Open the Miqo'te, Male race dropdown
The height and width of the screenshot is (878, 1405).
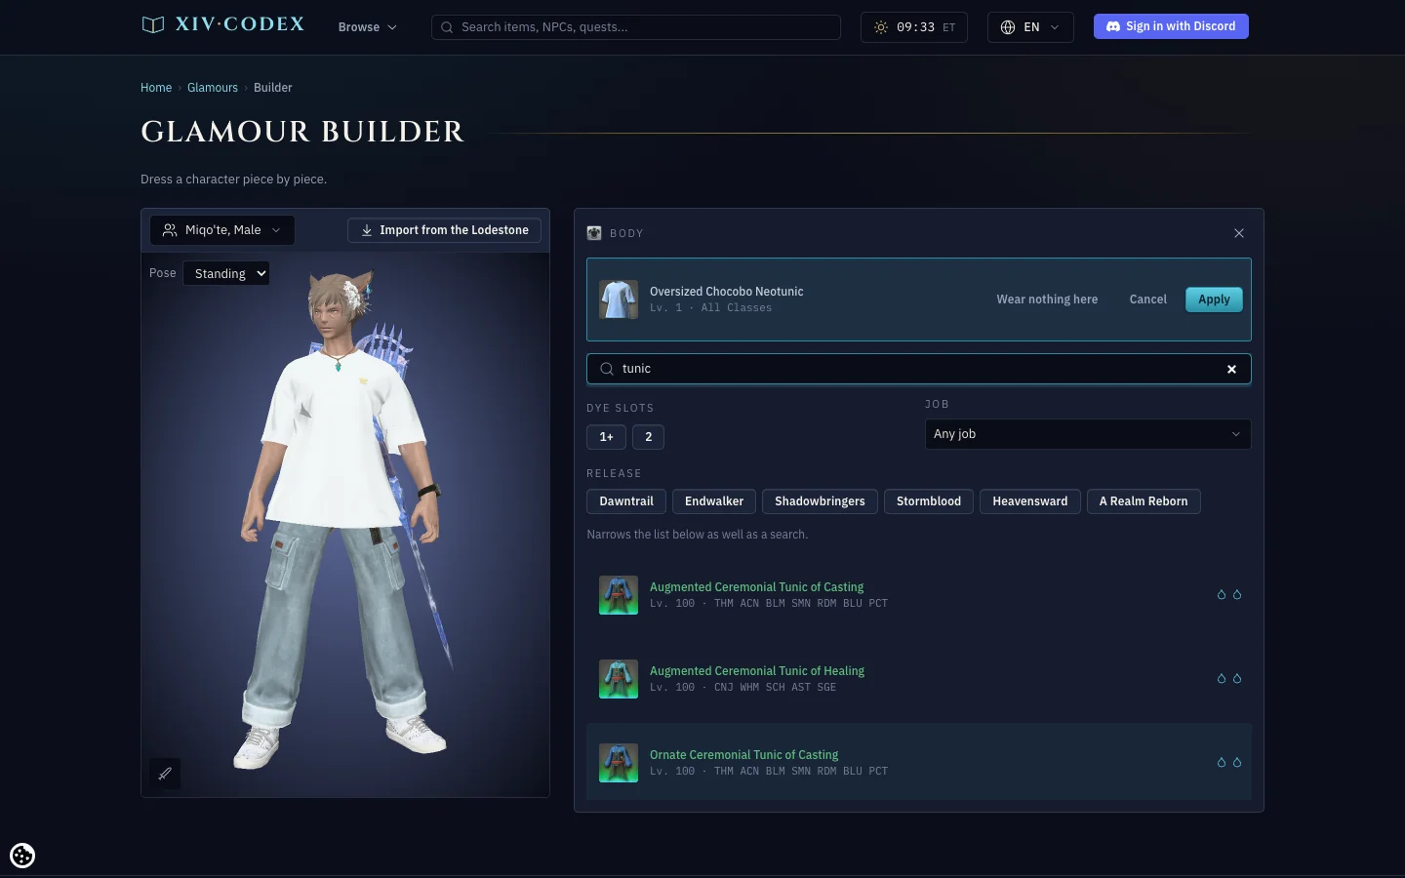click(x=222, y=230)
